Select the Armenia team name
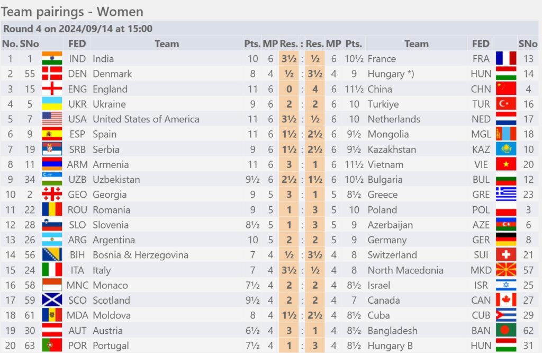542x353 pixels. click(111, 164)
